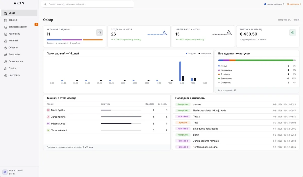This screenshot has width=303, height=177.
Task: Select the Обзор menu item
Action: [x=19, y=13]
